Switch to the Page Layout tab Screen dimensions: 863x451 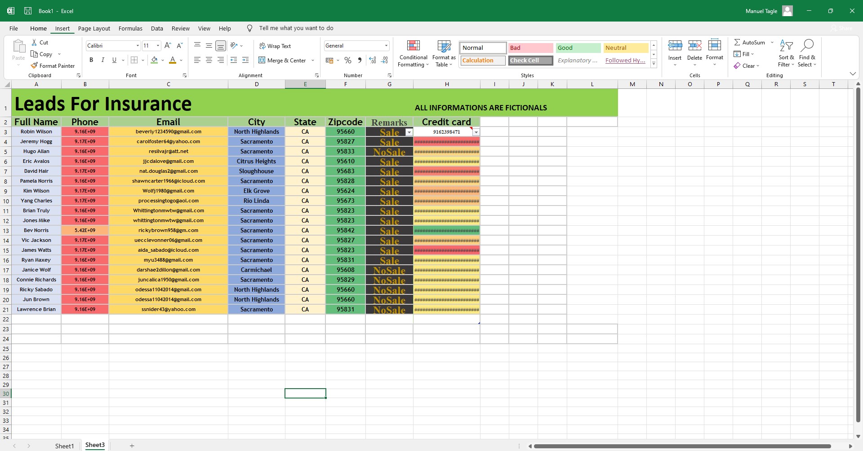(94, 28)
